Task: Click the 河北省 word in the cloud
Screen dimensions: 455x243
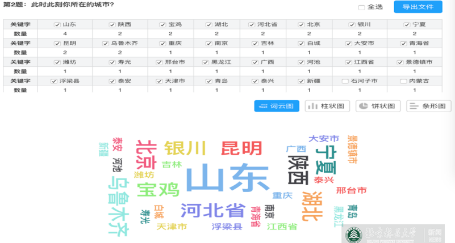Action: coord(212,210)
